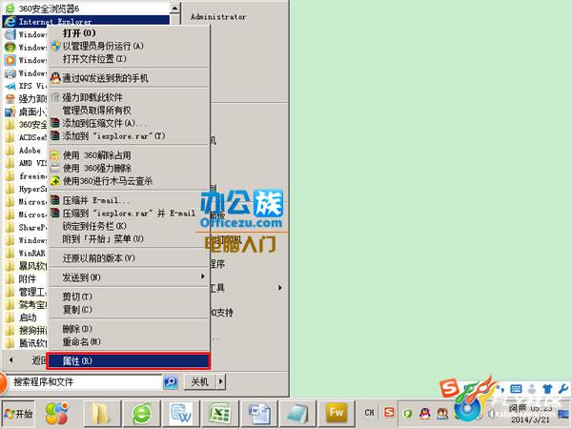The width and height of the screenshot is (572, 429).
Task: Click the Sogou skin shirt icon
Action: pyautogui.click(x=547, y=389)
